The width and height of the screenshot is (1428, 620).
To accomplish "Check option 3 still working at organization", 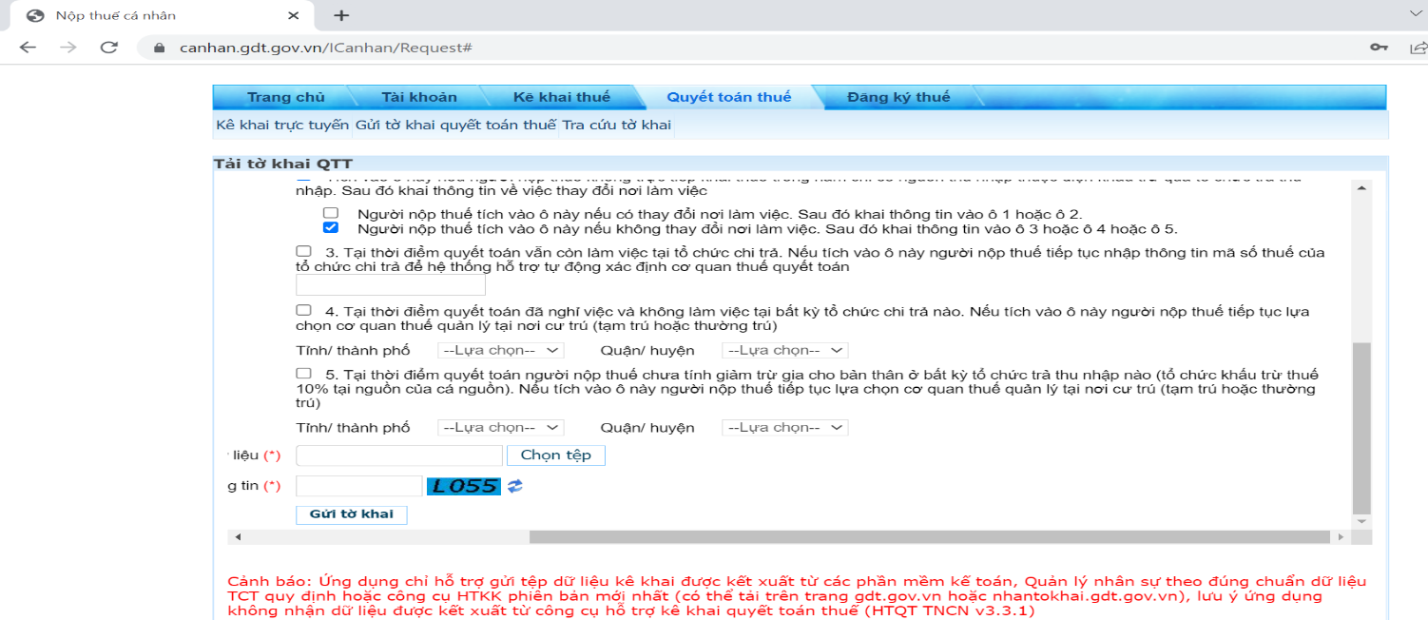I will pos(303,251).
